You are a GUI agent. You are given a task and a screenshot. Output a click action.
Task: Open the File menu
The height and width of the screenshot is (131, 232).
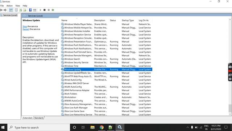click(x=2, y=6)
